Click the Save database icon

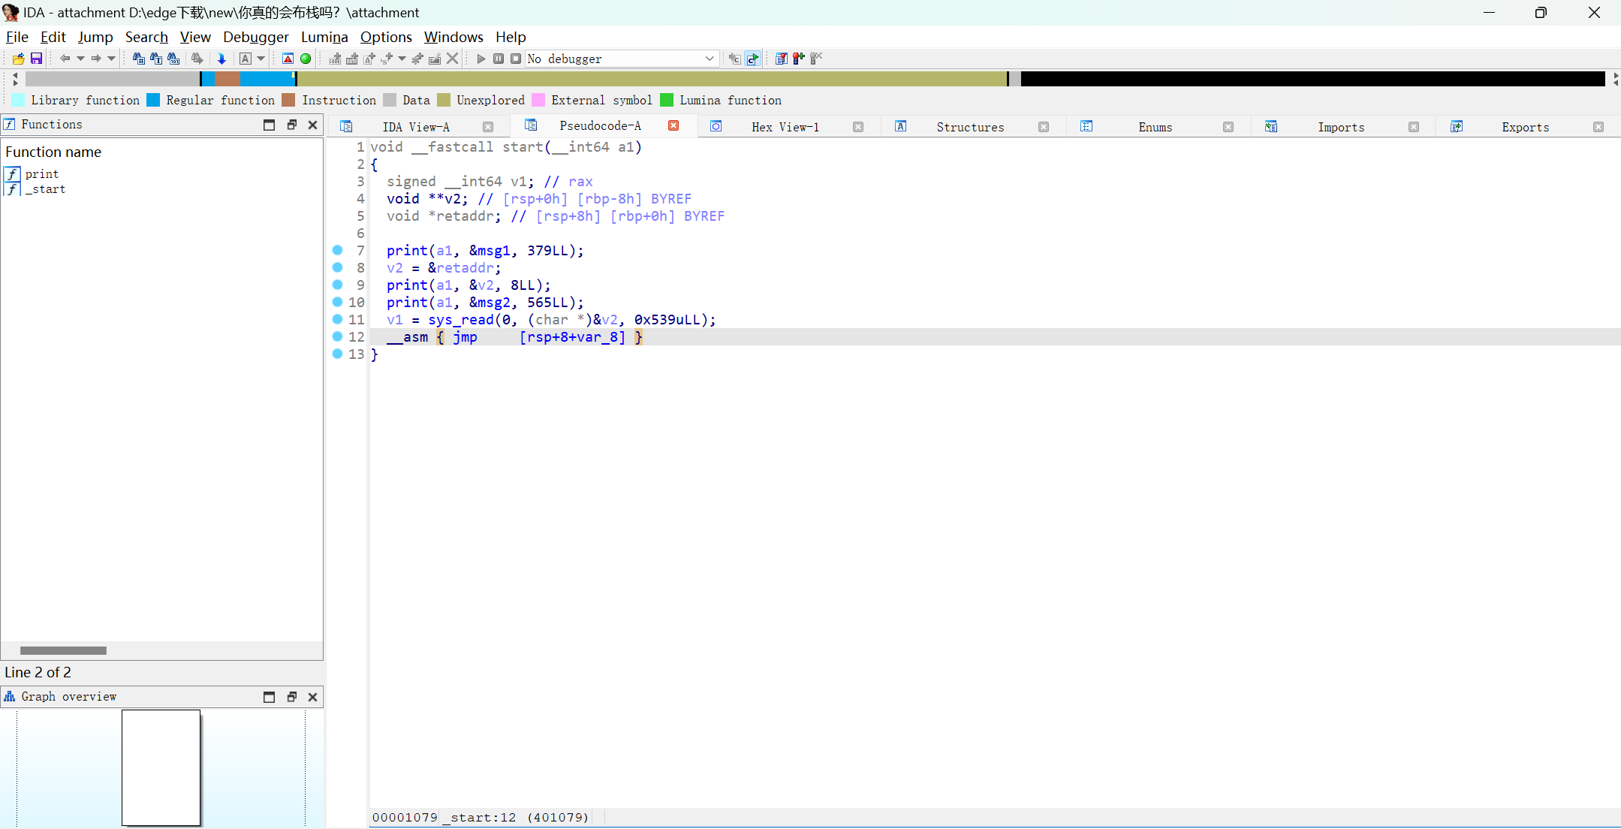point(36,59)
